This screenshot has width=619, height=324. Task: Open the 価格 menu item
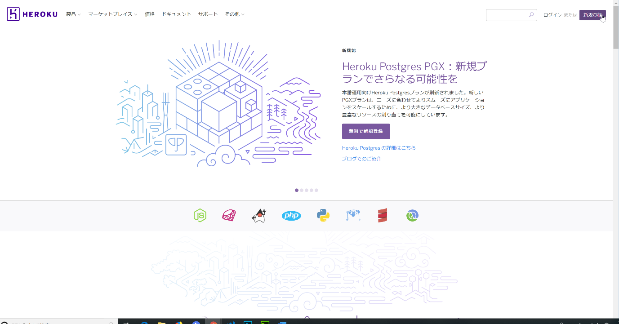pyautogui.click(x=150, y=14)
